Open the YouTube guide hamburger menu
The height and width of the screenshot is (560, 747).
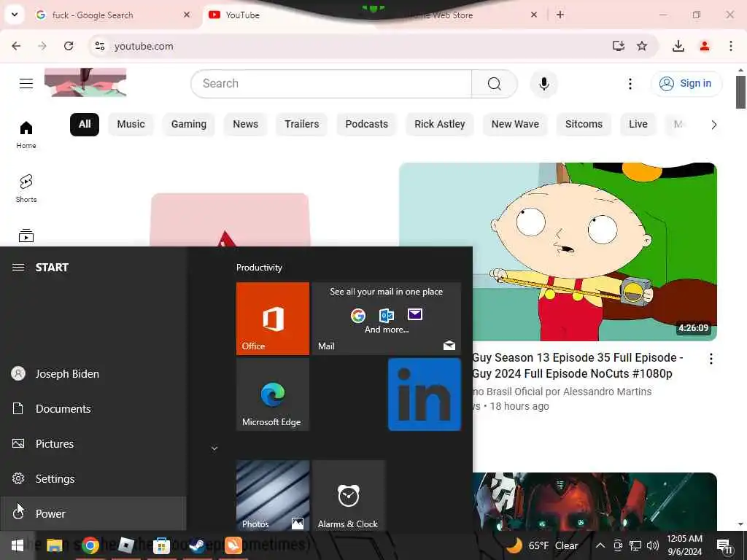coord(26,84)
